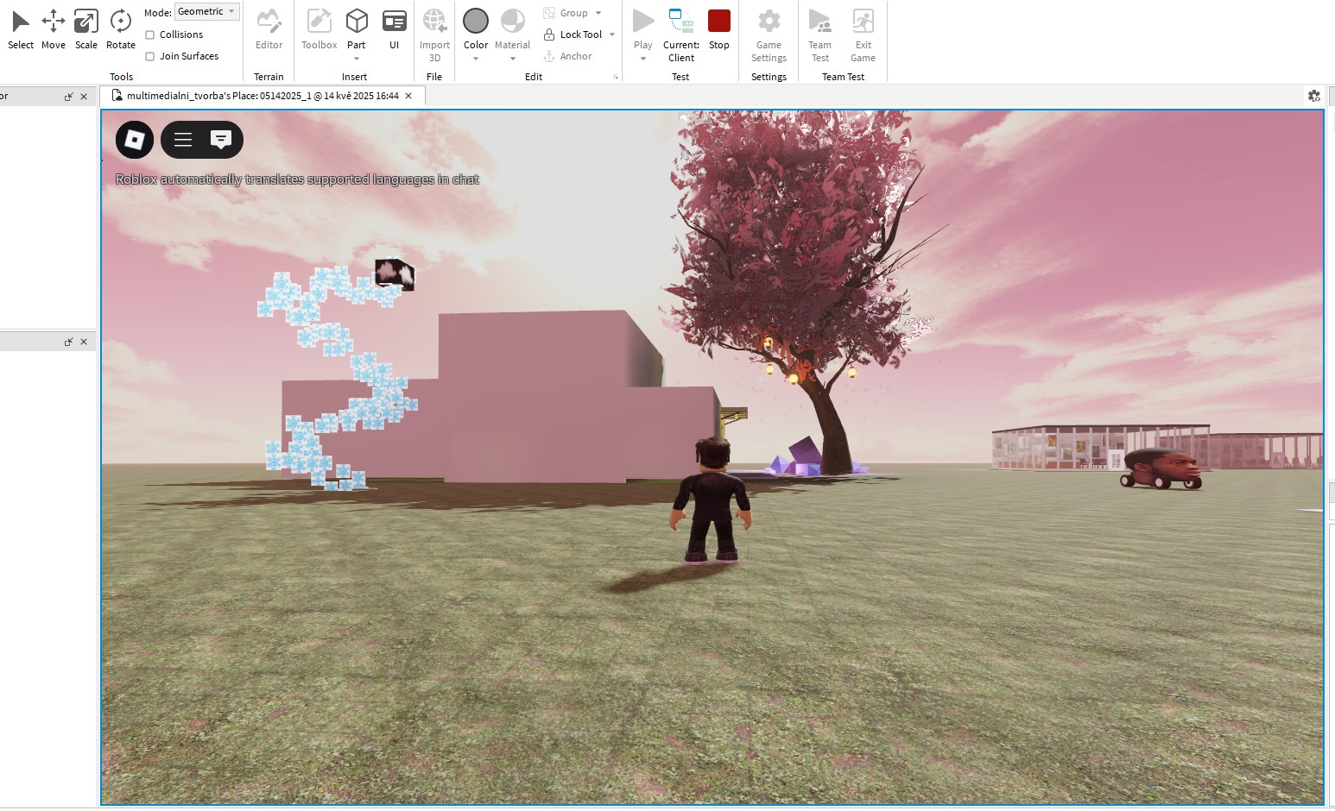Expand the Edit section launcher arrow
Viewport: 1335px width, 811px height.
tap(616, 77)
